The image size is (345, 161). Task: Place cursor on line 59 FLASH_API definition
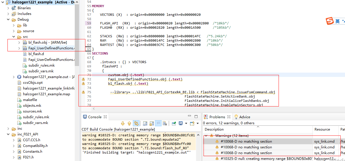pyautogui.click(x=164, y=23)
